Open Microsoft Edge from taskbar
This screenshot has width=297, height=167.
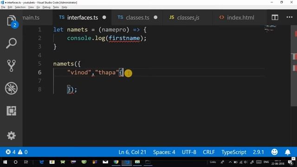[x=42, y=162]
